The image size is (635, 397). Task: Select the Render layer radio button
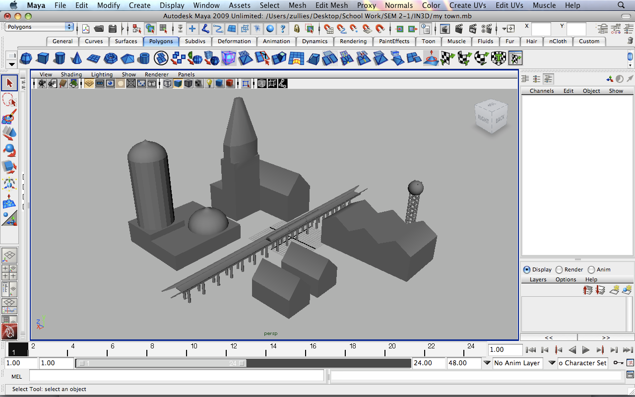(559, 269)
